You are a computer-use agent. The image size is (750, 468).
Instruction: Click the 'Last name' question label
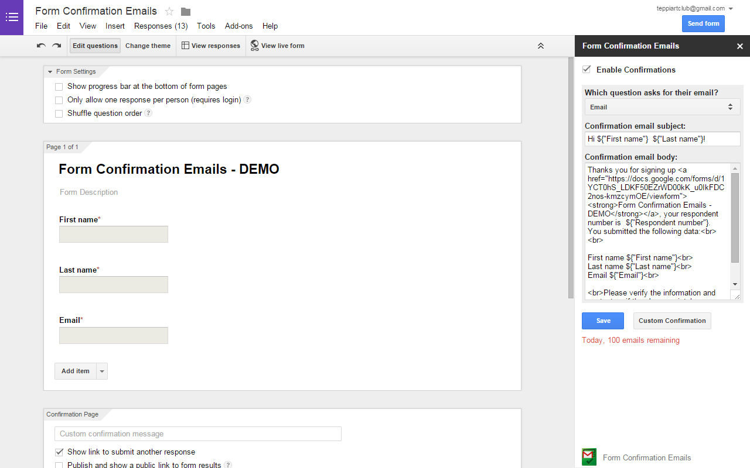[78, 270]
